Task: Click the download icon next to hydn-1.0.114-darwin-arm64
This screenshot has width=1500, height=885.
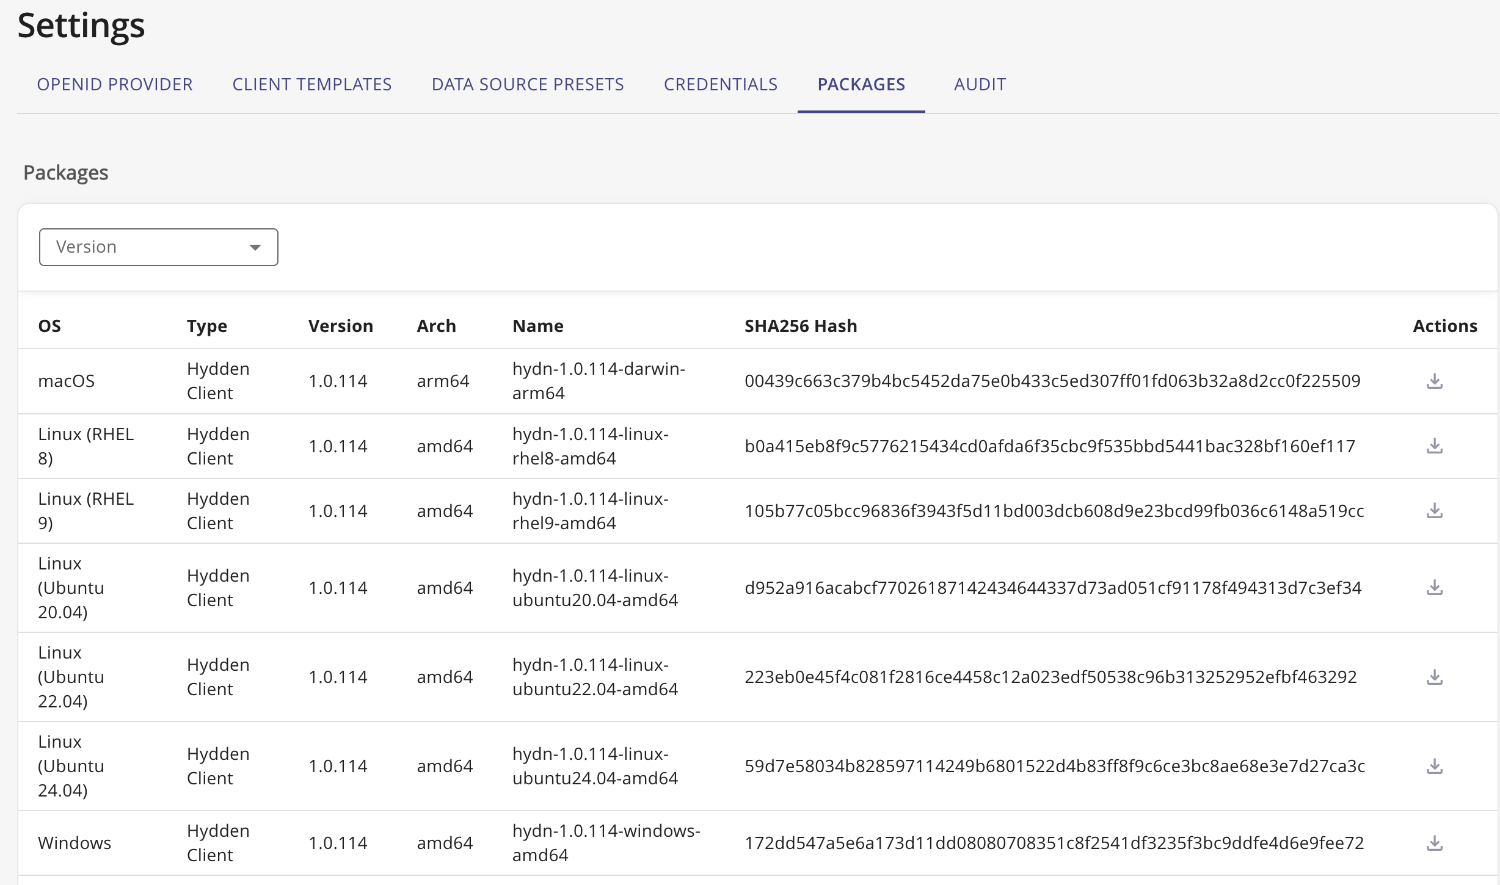Action: tap(1434, 380)
